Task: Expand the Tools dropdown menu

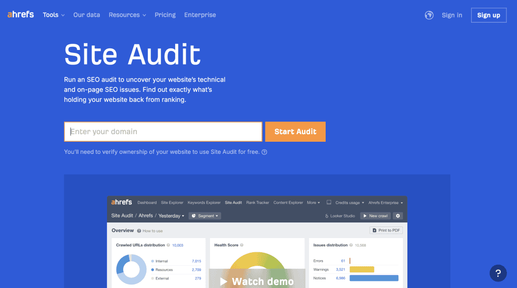Action: [x=54, y=15]
